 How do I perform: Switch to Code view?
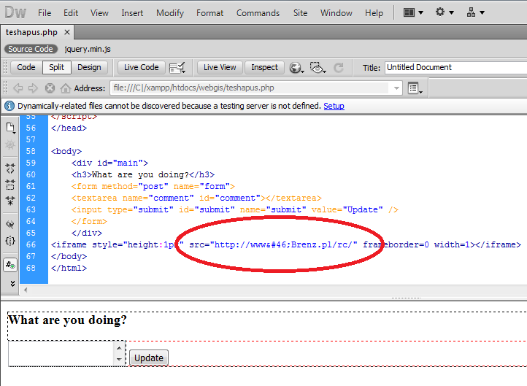(x=26, y=68)
